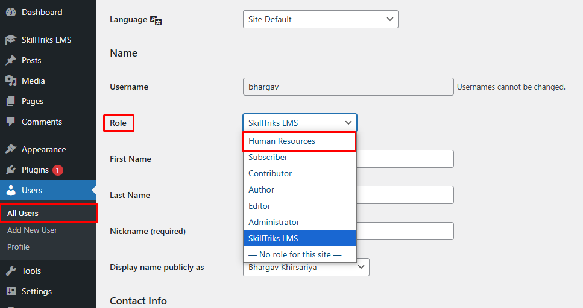This screenshot has width=583, height=308.
Task: Click the Settings sliders icon
Action: (11, 291)
